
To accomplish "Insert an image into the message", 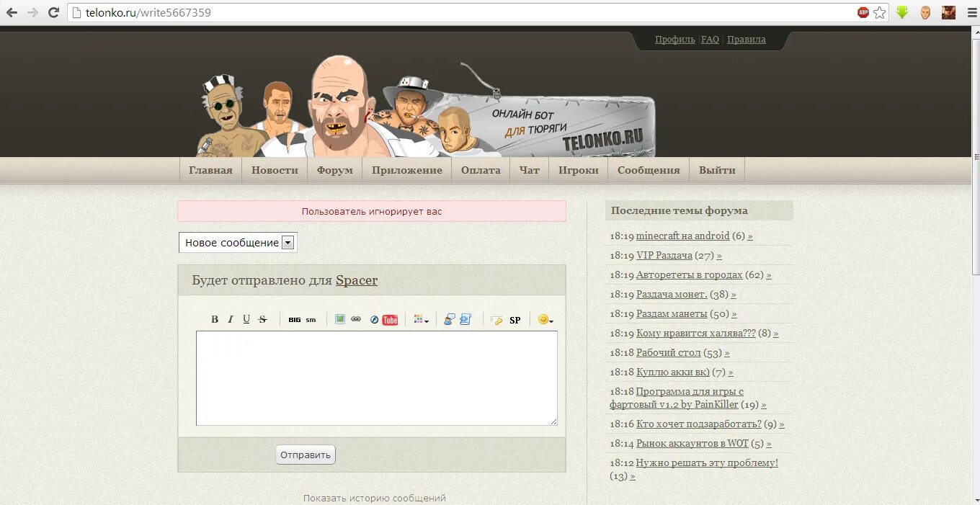I will point(340,319).
